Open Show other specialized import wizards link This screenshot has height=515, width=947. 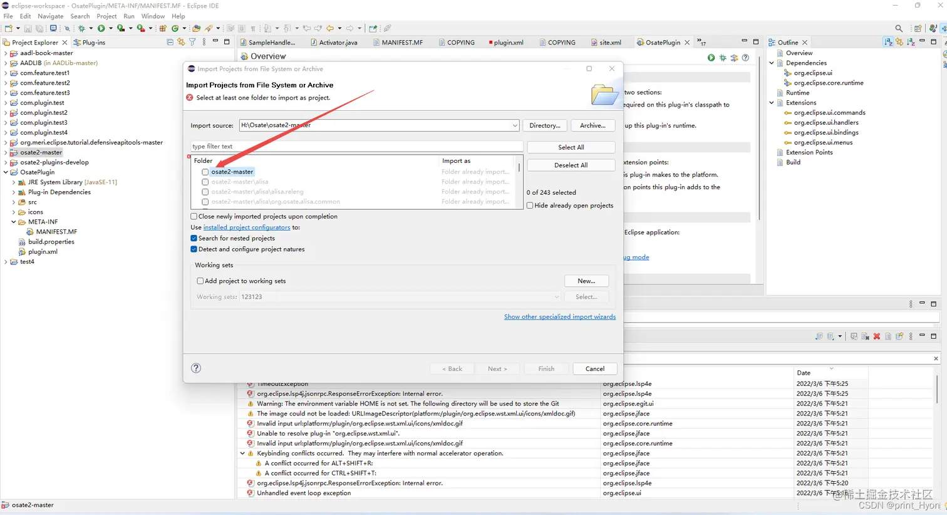560,317
